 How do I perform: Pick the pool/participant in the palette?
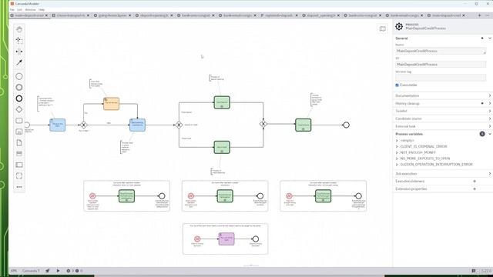19,165
